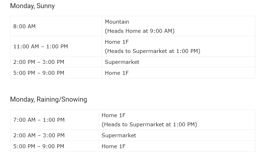Click the "Monday, Sunny" heading
The image size is (261, 157).
pyautogui.click(x=32, y=6)
